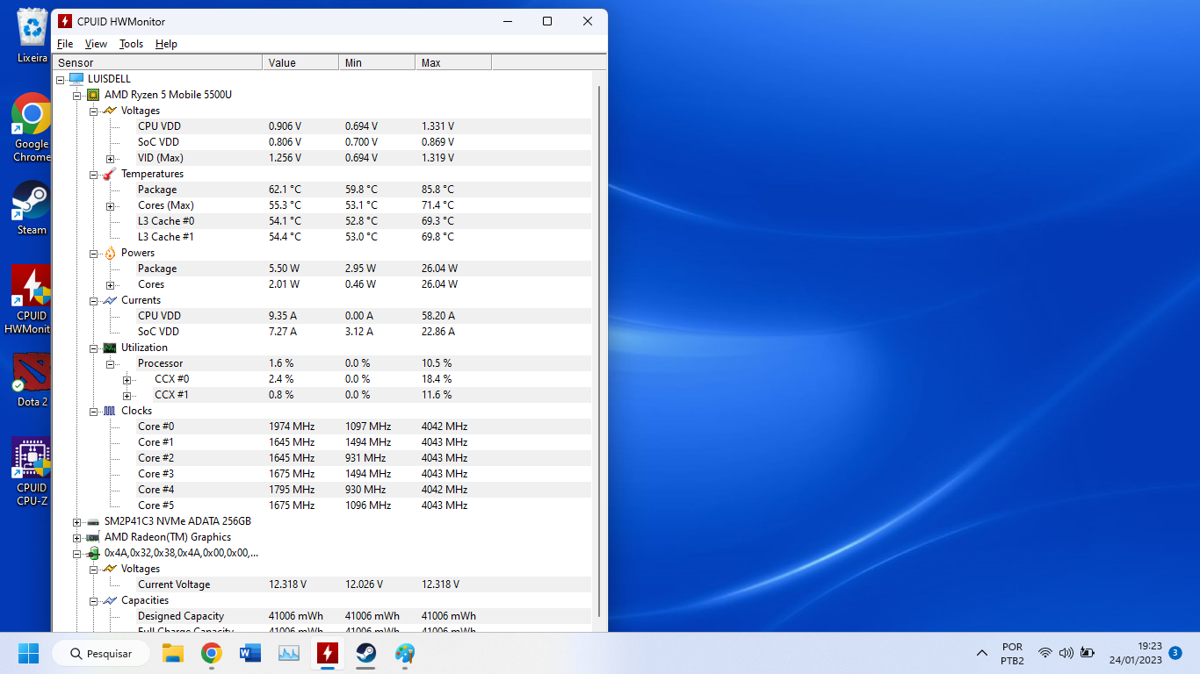Open File Explorer from taskbar
Image resolution: width=1200 pixels, height=674 pixels.
(173, 654)
